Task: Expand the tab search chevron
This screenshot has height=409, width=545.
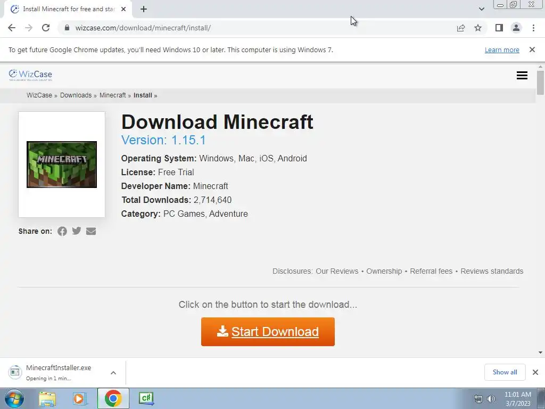Action: (481, 9)
